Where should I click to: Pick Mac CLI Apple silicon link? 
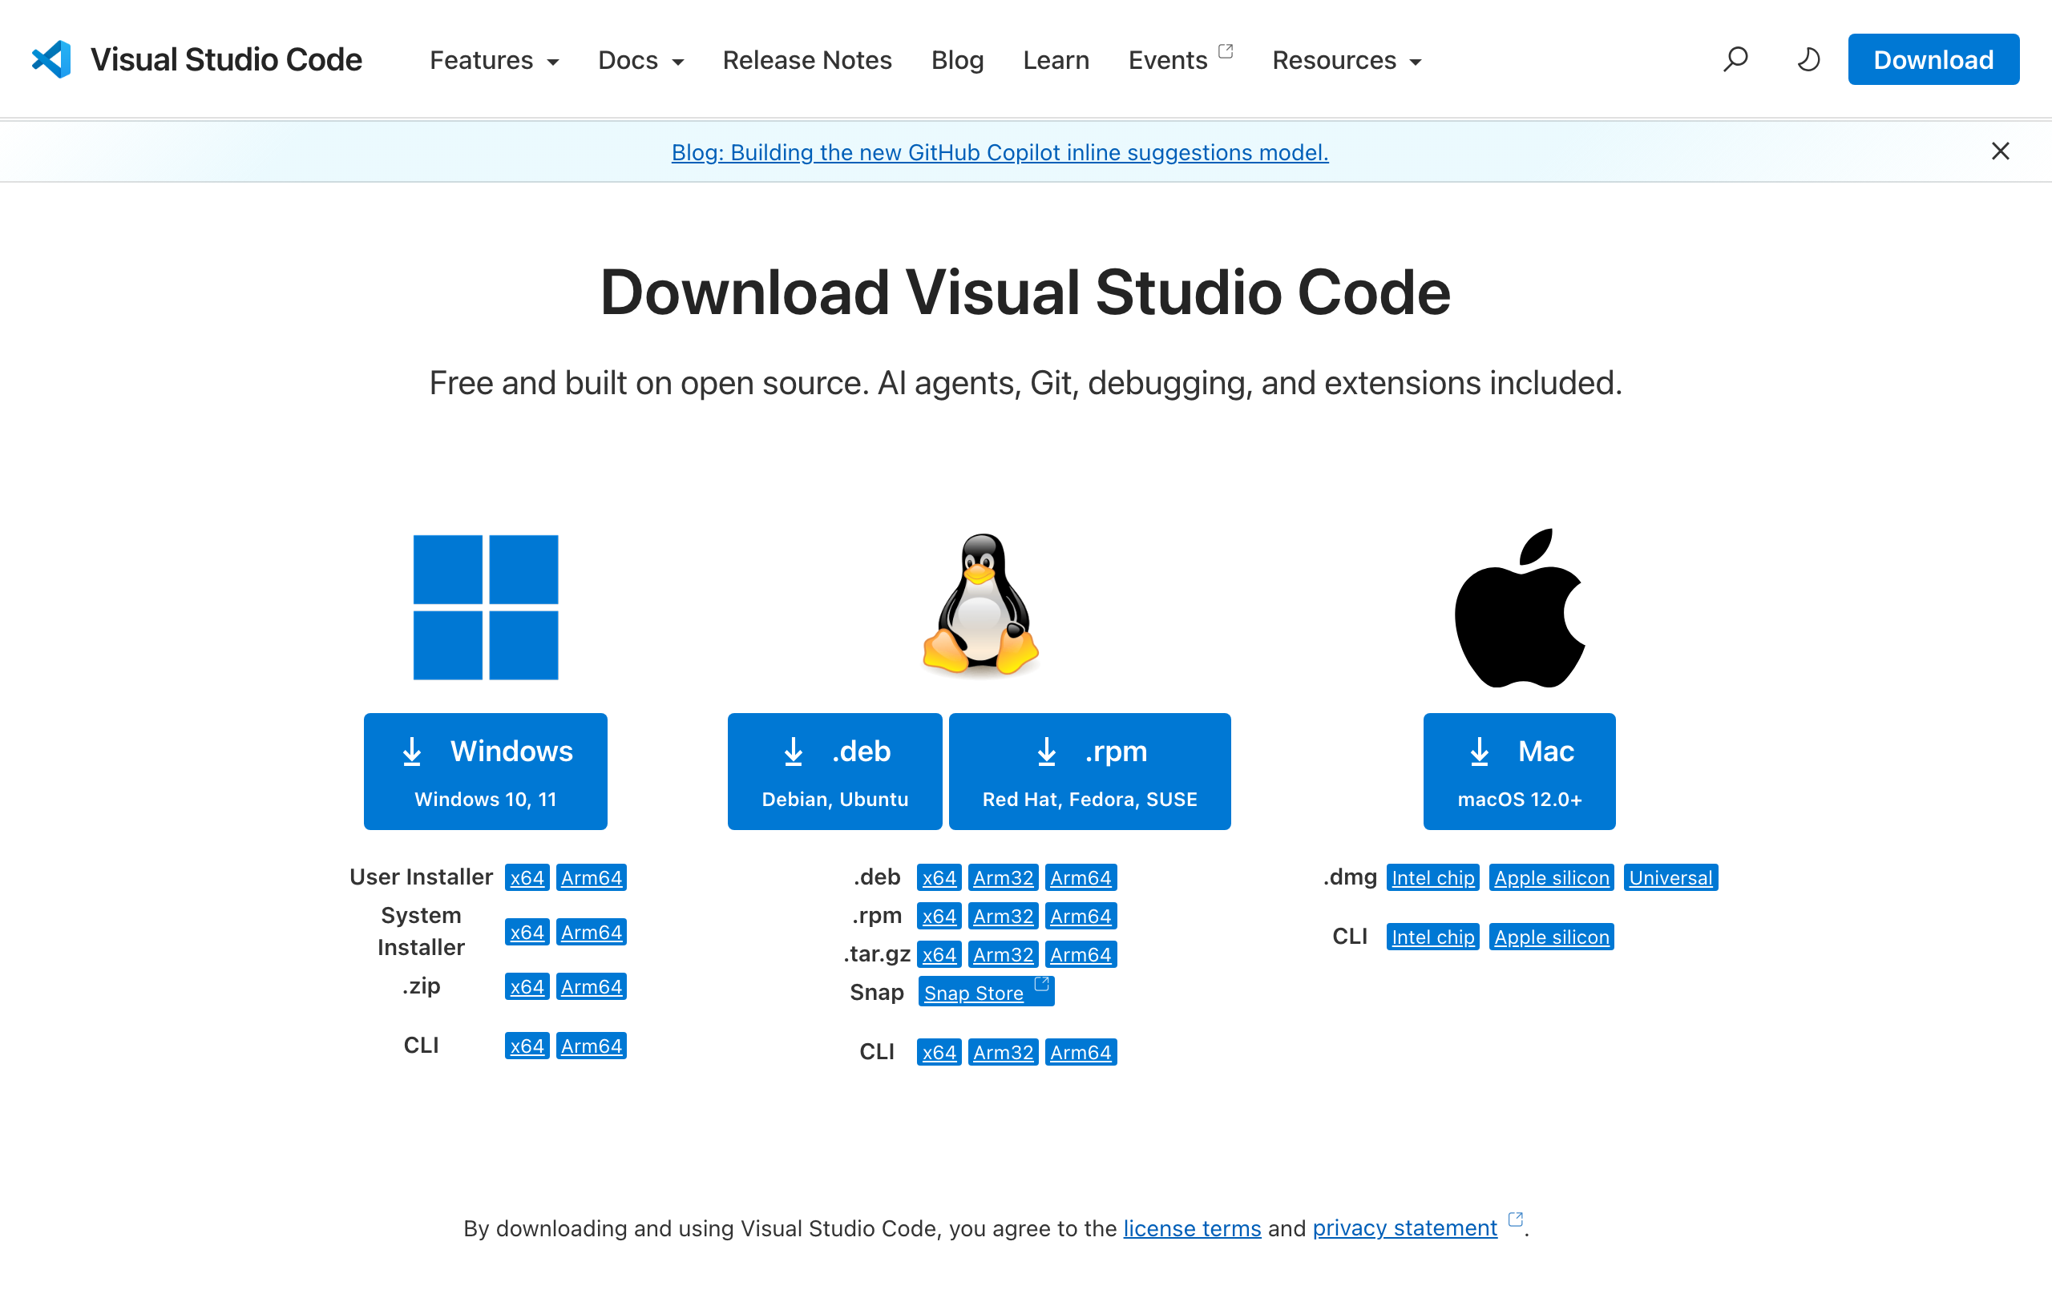click(x=1552, y=936)
